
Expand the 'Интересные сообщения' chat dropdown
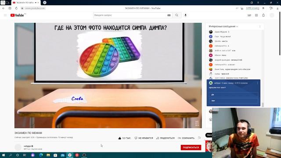(x=223, y=26)
